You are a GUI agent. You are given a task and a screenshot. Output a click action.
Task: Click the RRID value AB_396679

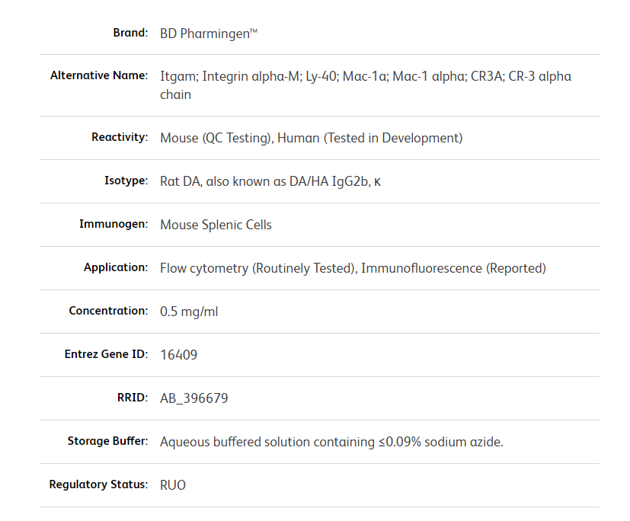coord(193,398)
